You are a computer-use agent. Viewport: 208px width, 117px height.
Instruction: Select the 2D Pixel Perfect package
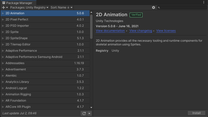point(17,19)
